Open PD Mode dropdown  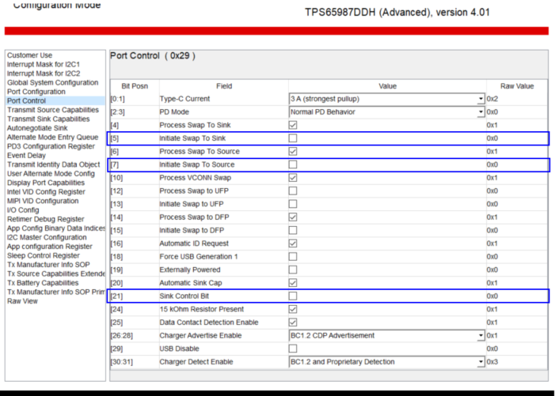[x=387, y=112]
